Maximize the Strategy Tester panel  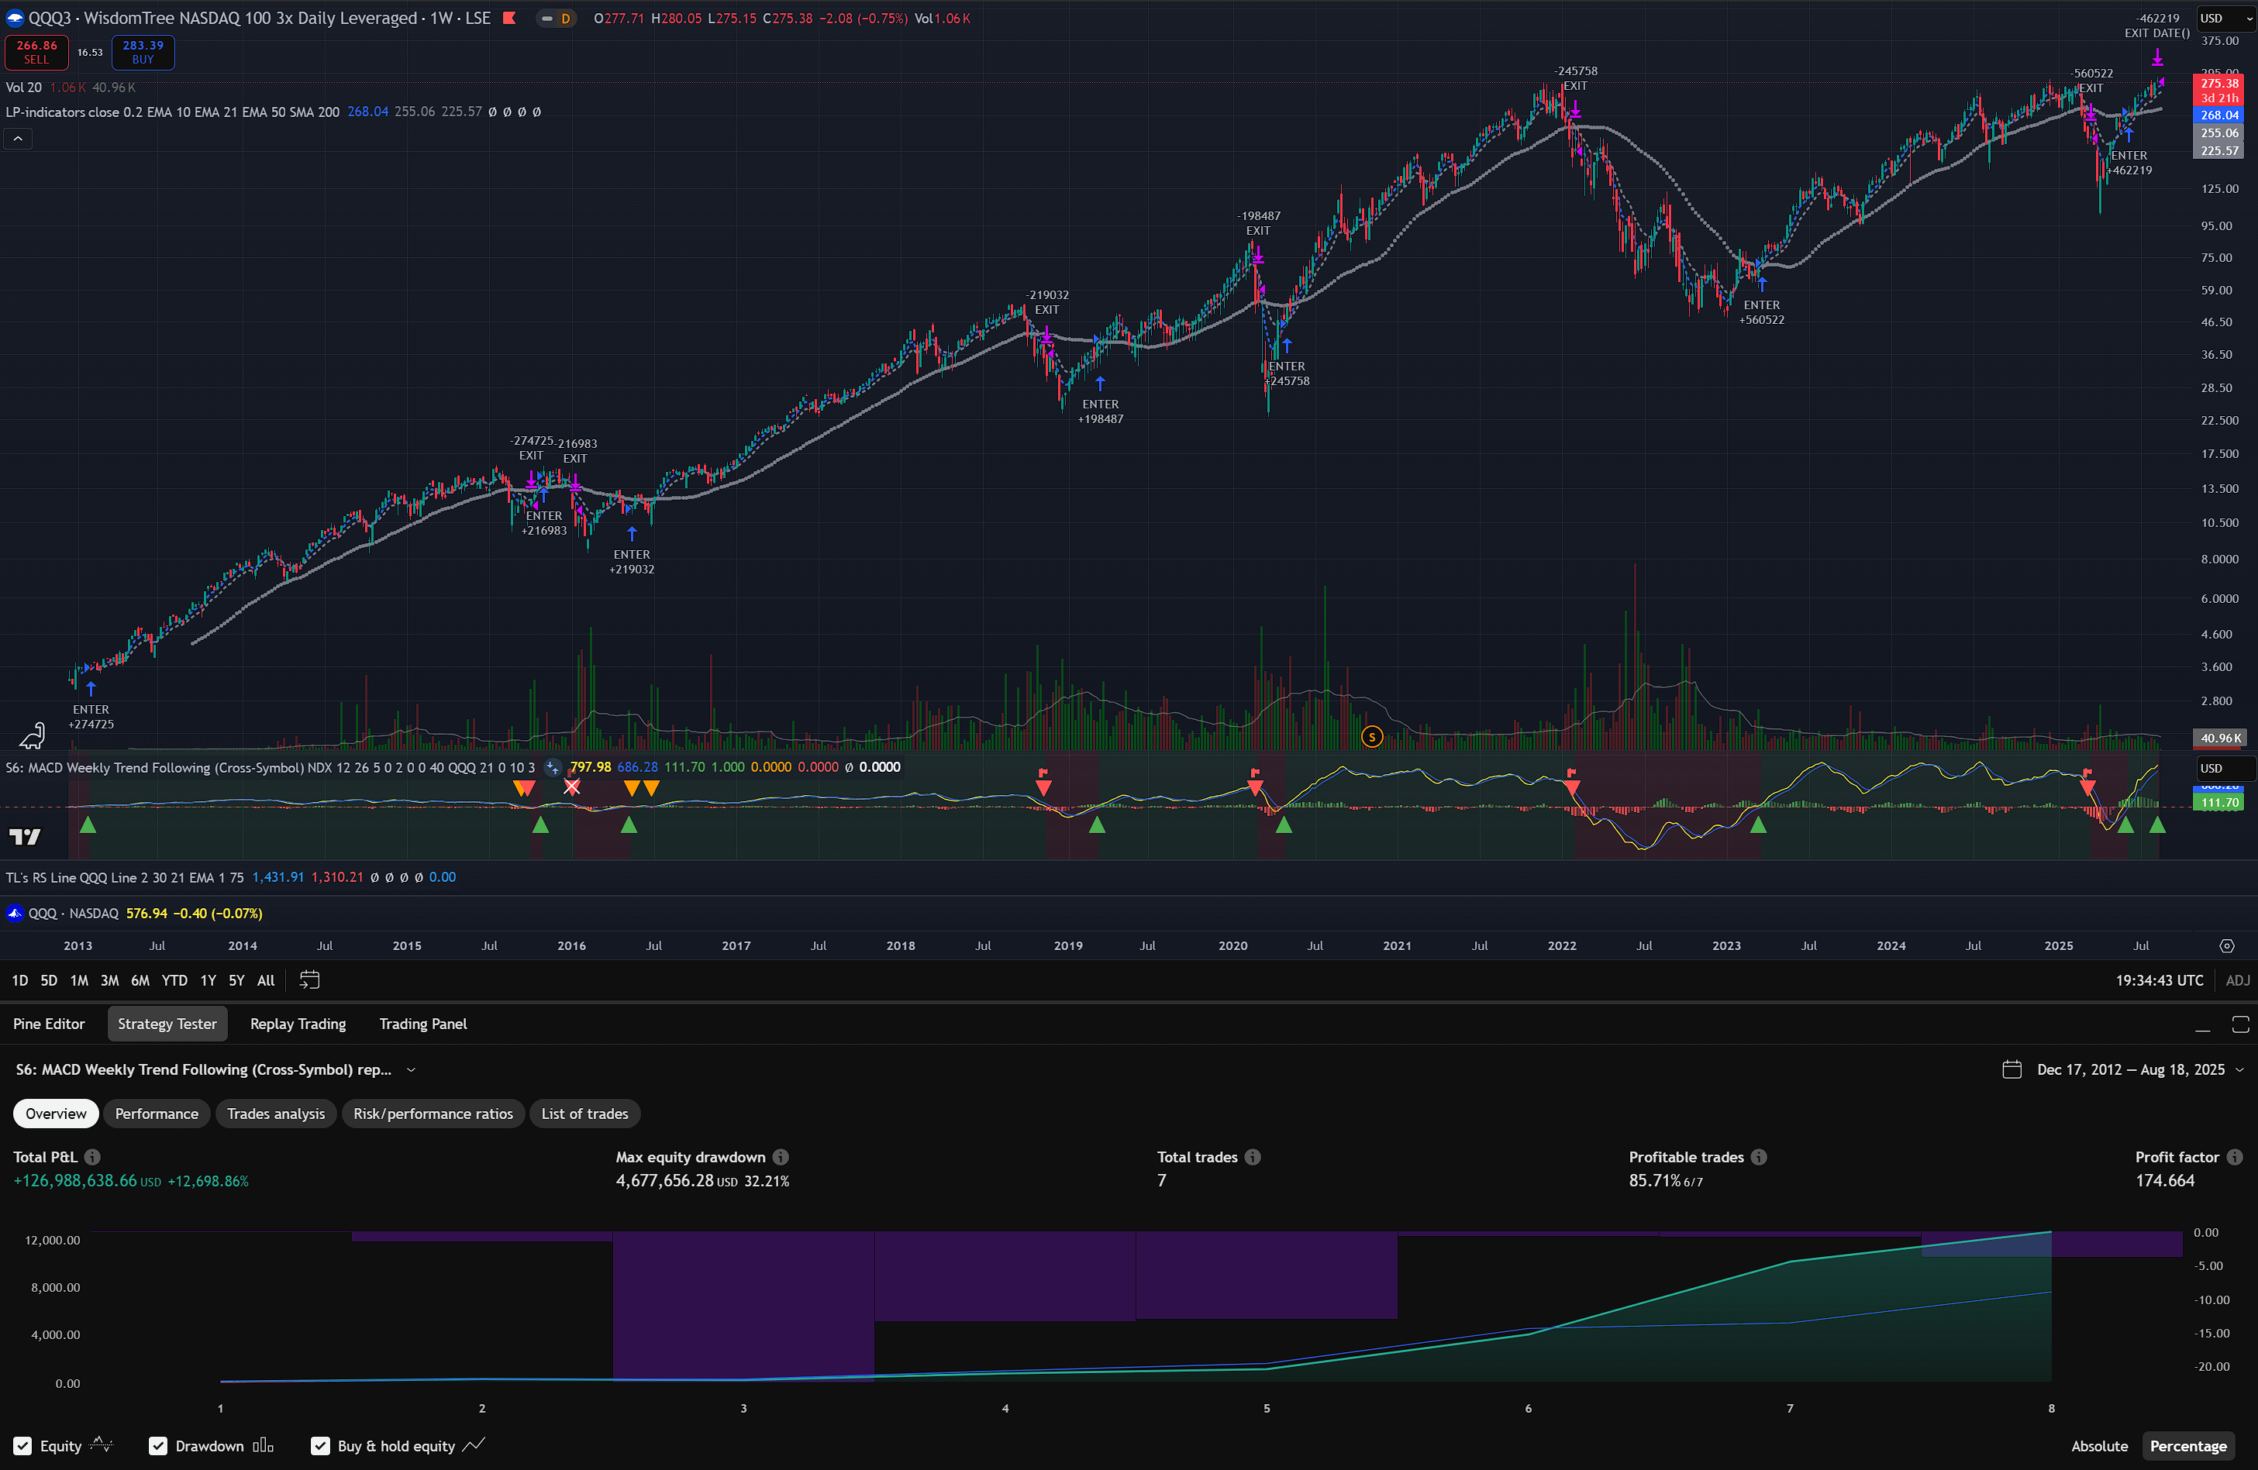[x=2240, y=1024]
